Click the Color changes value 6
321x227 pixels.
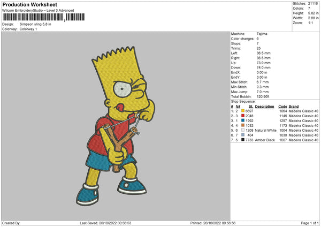[257, 39]
